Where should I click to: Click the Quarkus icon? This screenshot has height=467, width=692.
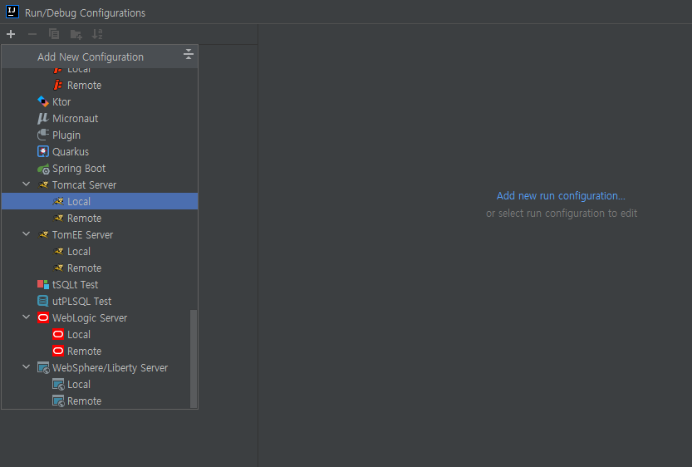[x=43, y=151]
